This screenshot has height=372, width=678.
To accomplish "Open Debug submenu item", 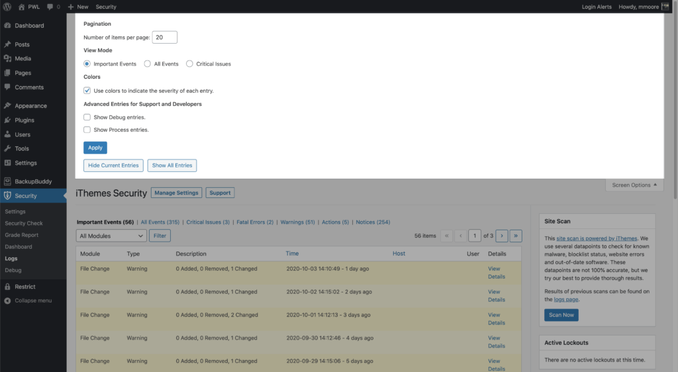I will pyautogui.click(x=13, y=270).
